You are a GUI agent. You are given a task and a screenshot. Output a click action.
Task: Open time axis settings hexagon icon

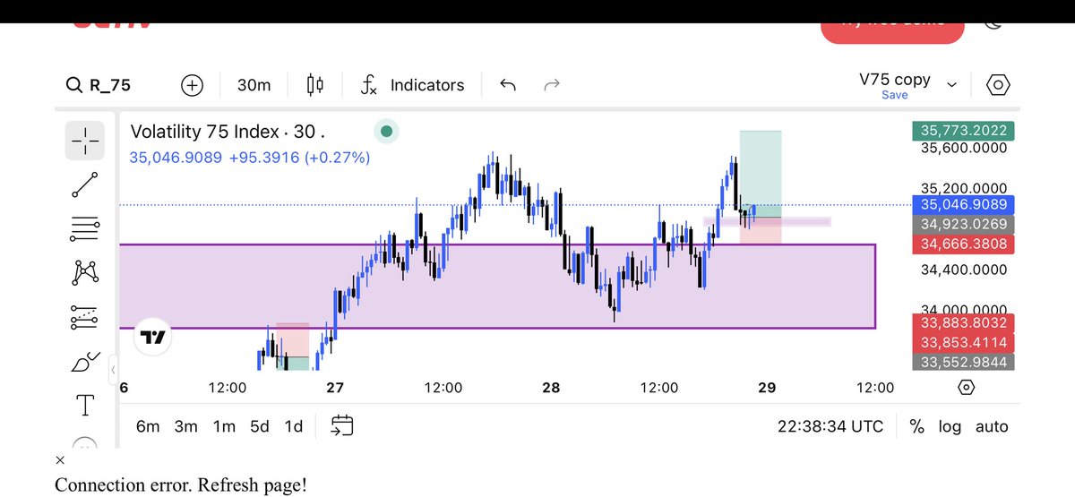(x=966, y=388)
